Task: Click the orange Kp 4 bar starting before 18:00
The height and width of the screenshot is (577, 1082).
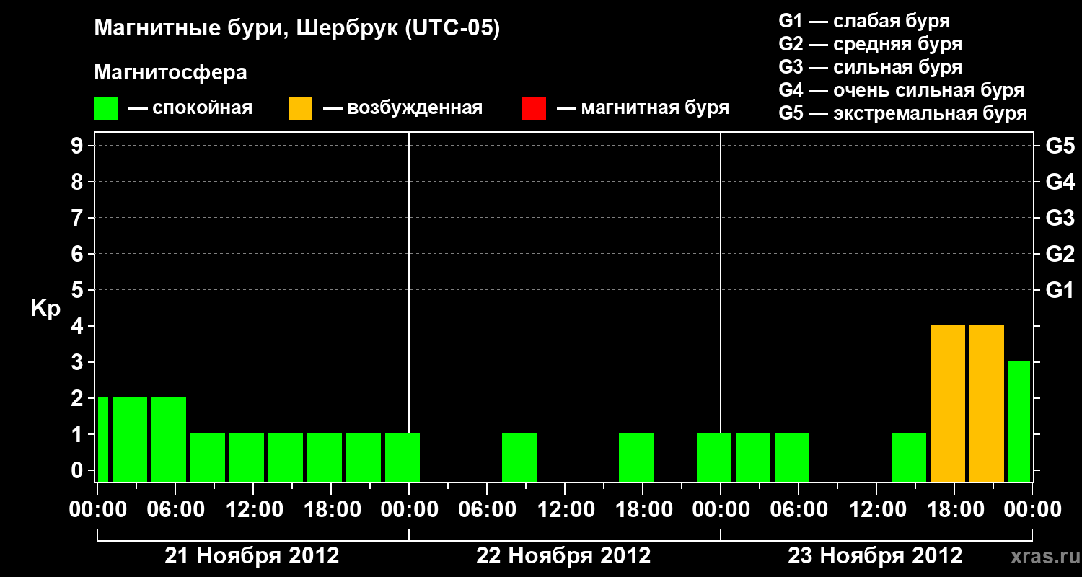Action: pos(948,403)
